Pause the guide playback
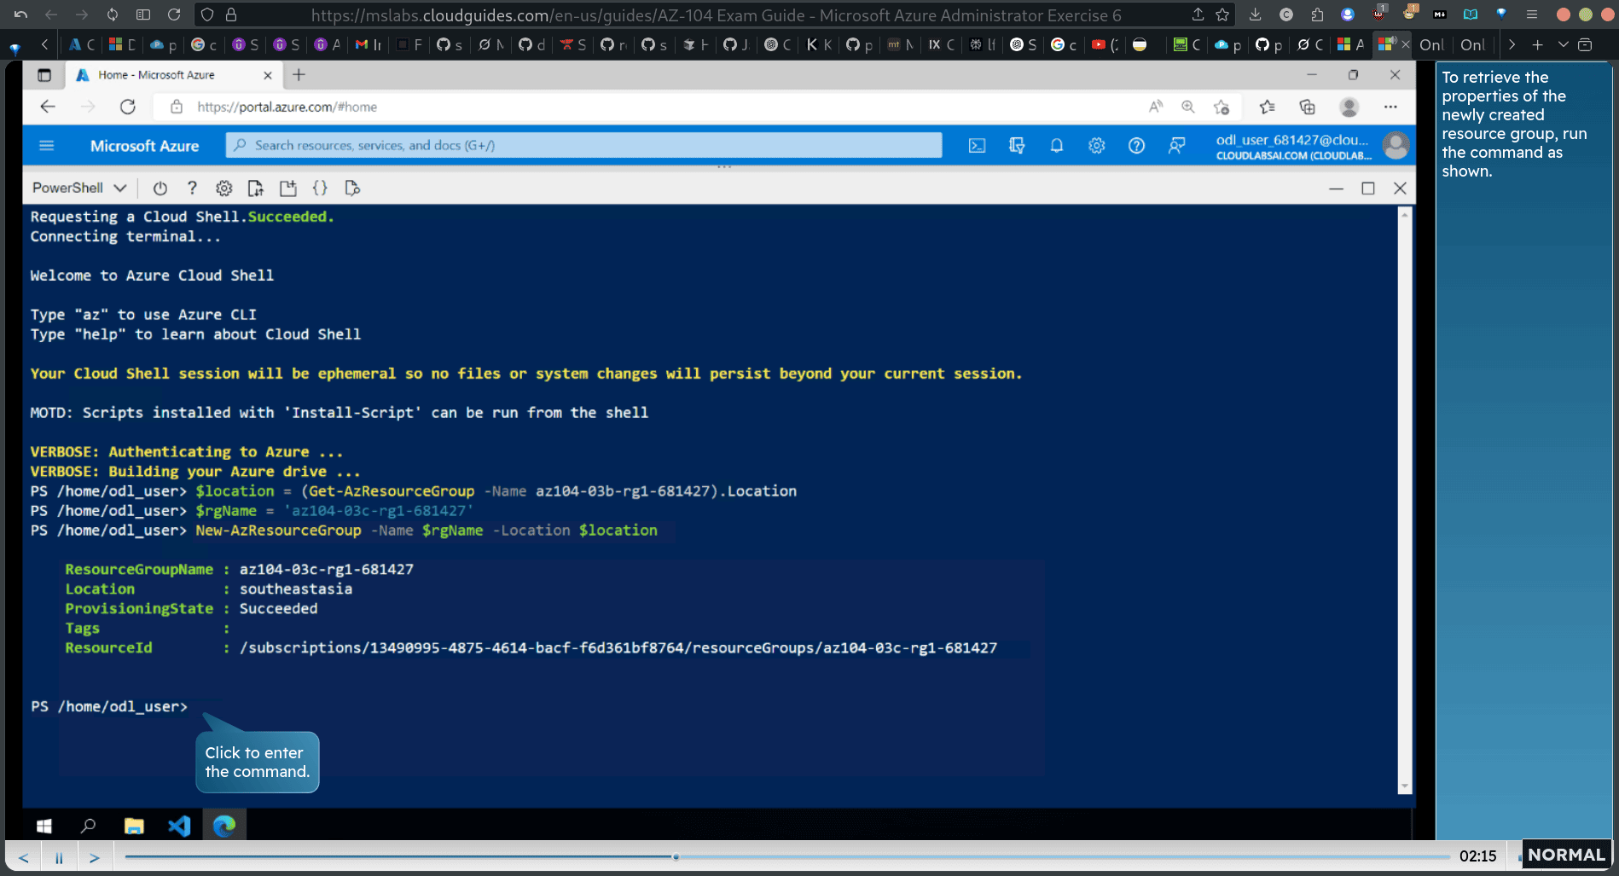 [x=59, y=857]
